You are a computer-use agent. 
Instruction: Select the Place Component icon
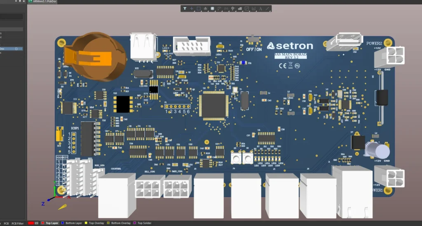[x=213, y=8]
